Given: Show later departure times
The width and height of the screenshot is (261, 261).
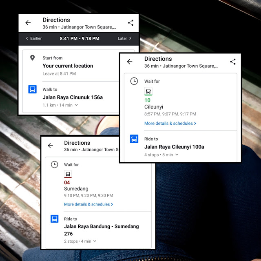Looking at the screenshot, I should click(124, 38).
